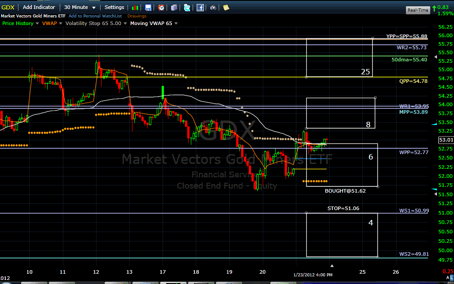Click the BOUGHT@51.62 annotation text

coord(345,191)
